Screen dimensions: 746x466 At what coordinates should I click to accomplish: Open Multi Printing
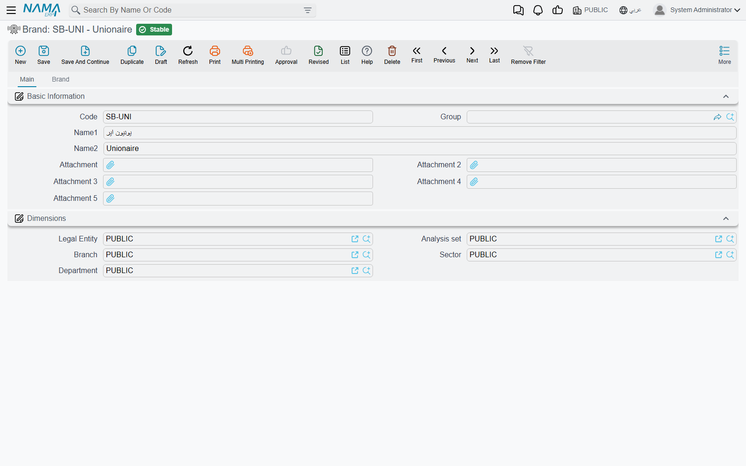coord(248,55)
